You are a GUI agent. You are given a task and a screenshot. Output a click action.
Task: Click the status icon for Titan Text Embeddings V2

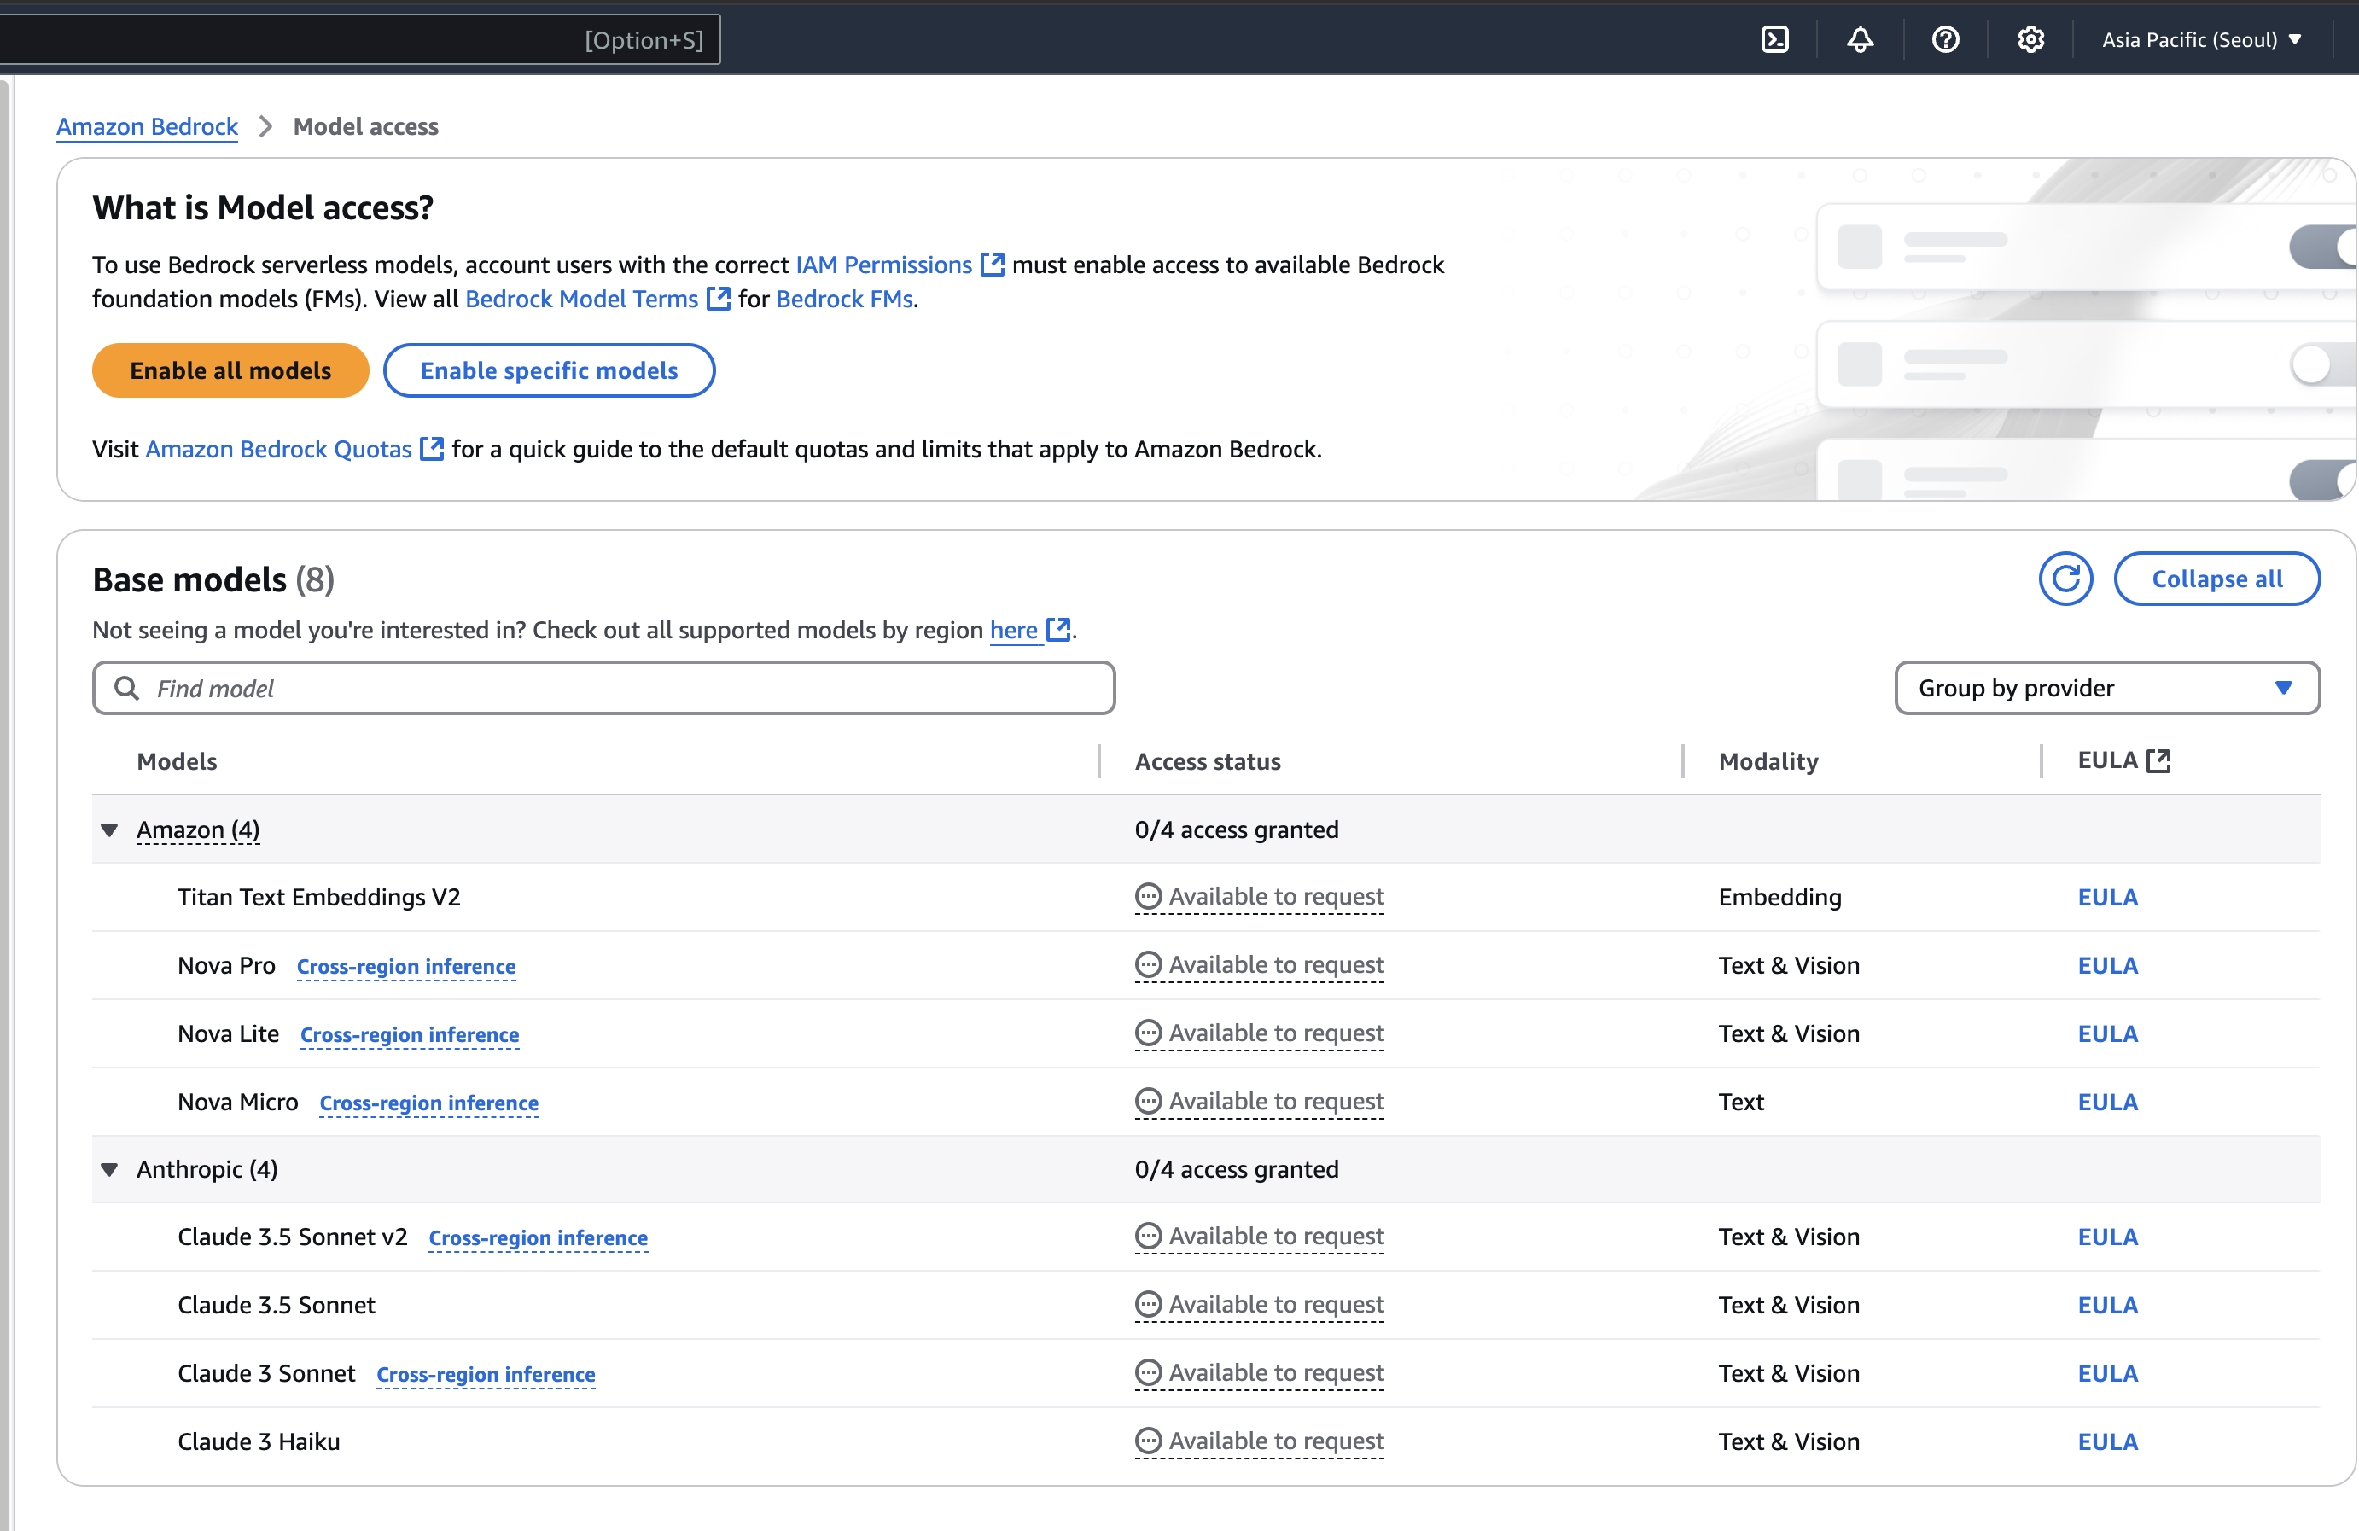click(1148, 897)
